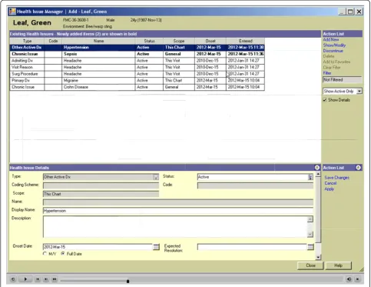Image resolution: width=371 pixels, height=287 pixels.
Task: Click the Display Name field with Hypertension
Action: coord(178,211)
